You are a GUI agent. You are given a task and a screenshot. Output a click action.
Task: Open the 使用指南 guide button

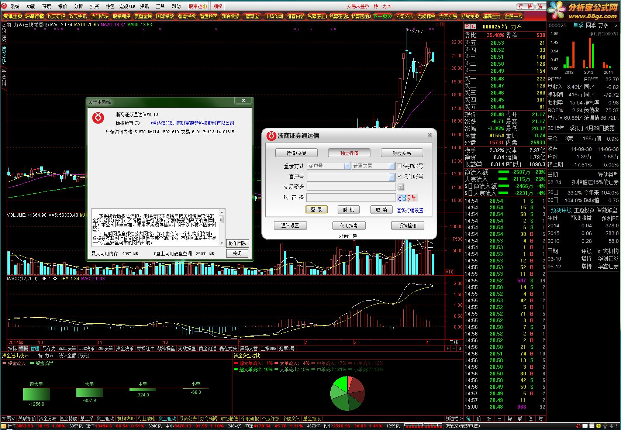pos(349,226)
